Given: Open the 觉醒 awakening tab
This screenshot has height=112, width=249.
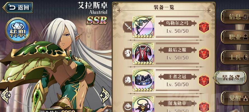Looking at the screenshot, I should click(235, 98).
